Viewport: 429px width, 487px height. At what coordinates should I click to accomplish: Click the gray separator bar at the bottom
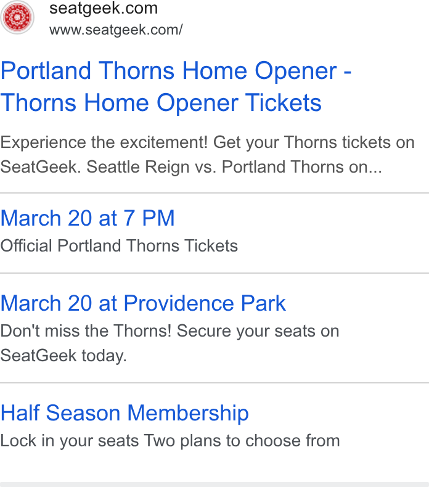(x=214, y=485)
